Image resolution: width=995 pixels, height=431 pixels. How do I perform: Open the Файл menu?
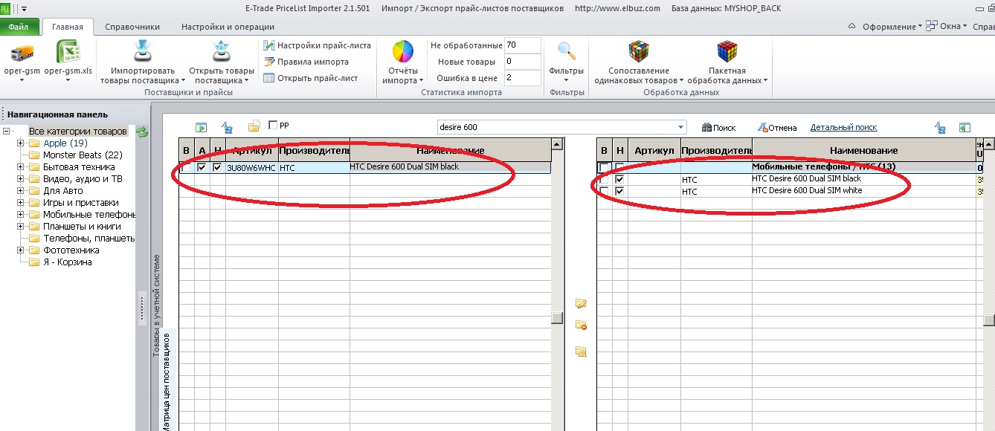click(x=19, y=27)
